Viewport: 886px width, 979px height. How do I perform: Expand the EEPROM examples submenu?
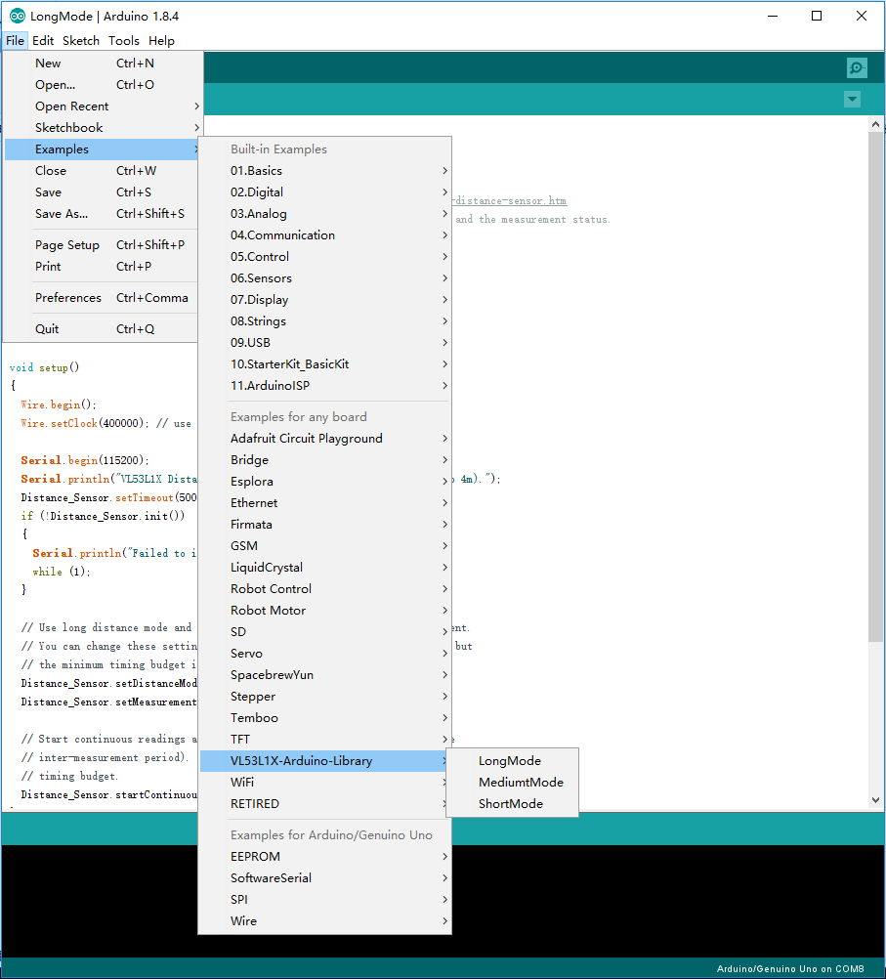324,856
